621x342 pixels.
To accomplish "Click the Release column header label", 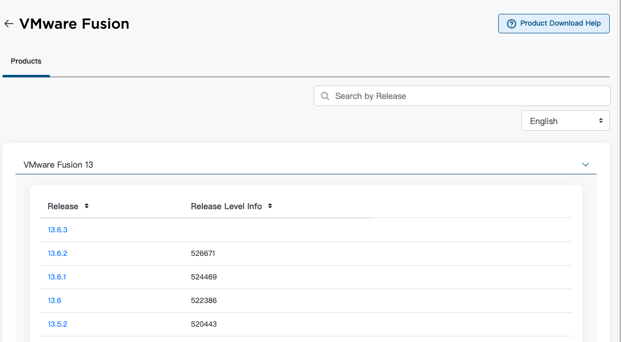I will [63, 206].
